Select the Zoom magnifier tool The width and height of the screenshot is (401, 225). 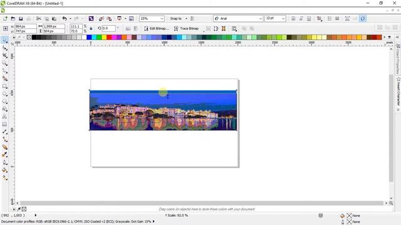[x=4, y=63]
